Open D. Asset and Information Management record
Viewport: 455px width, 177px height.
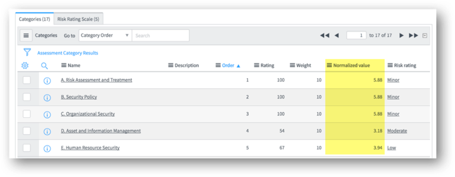click(x=101, y=131)
